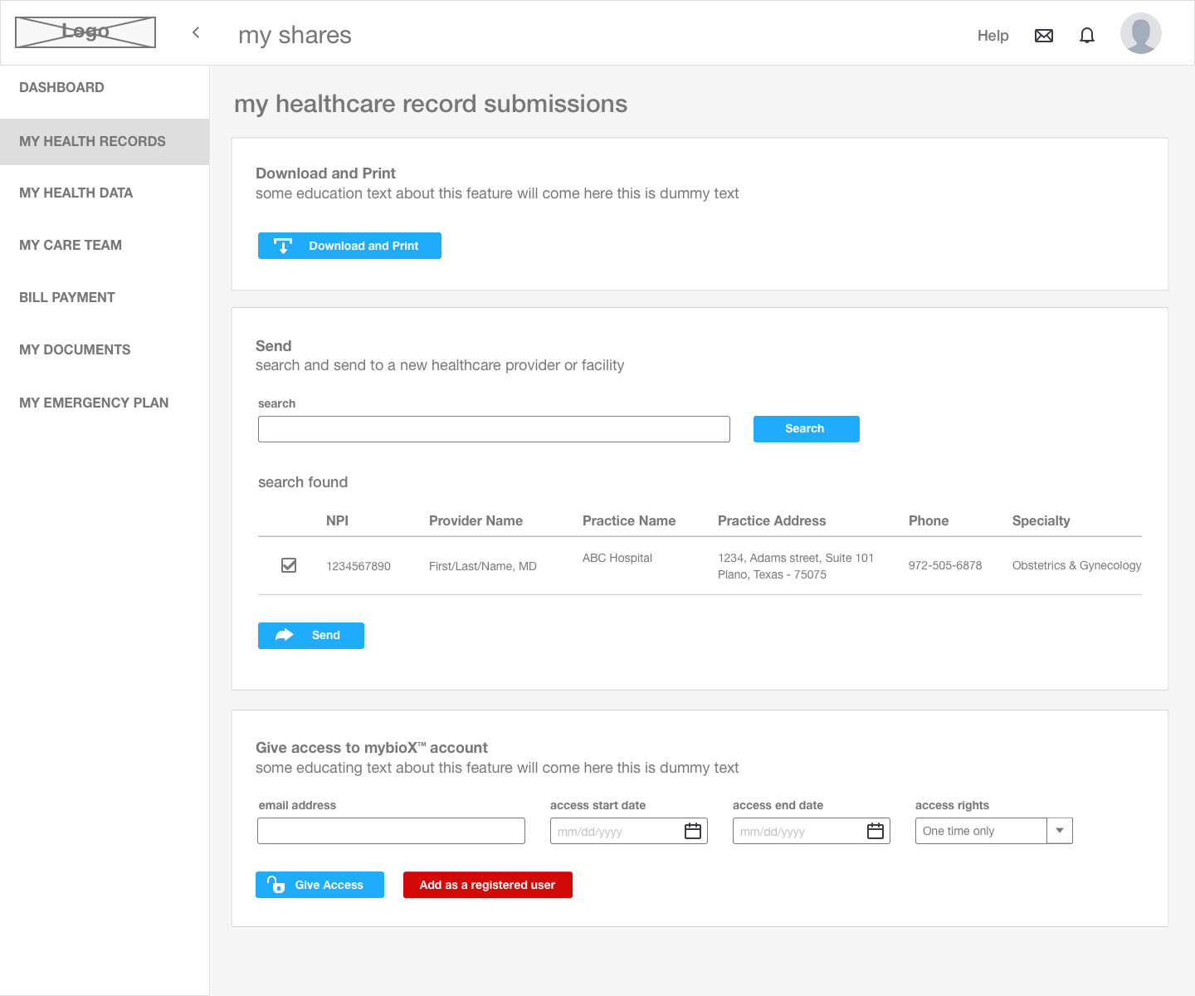Navigate to Bill Payment

67,297
